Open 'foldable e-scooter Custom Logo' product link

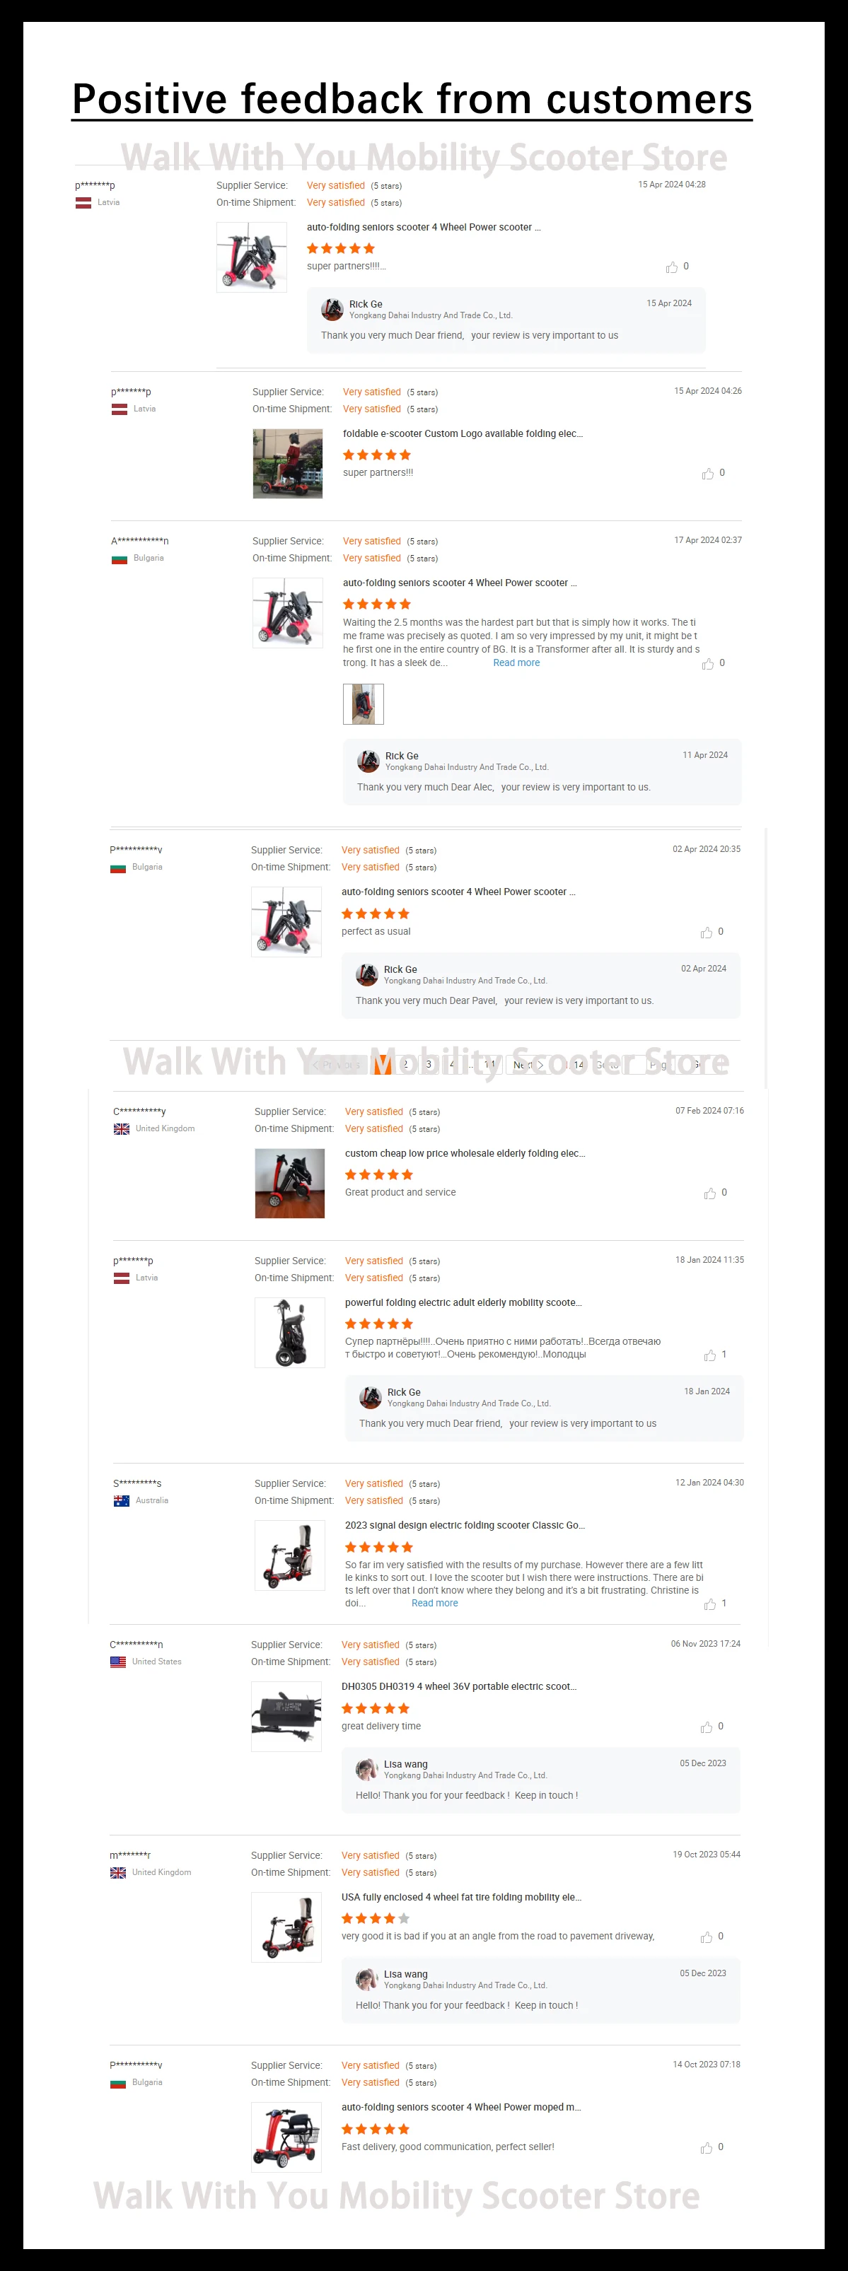pos(463,433)
